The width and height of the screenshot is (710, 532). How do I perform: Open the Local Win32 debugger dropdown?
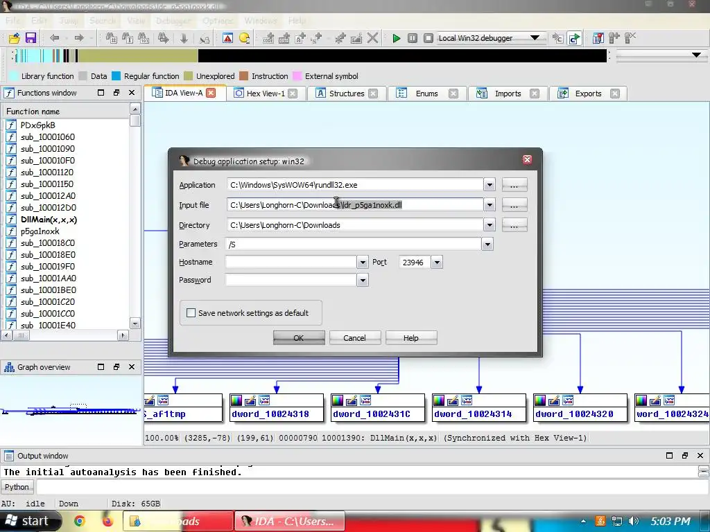point(535,38)
